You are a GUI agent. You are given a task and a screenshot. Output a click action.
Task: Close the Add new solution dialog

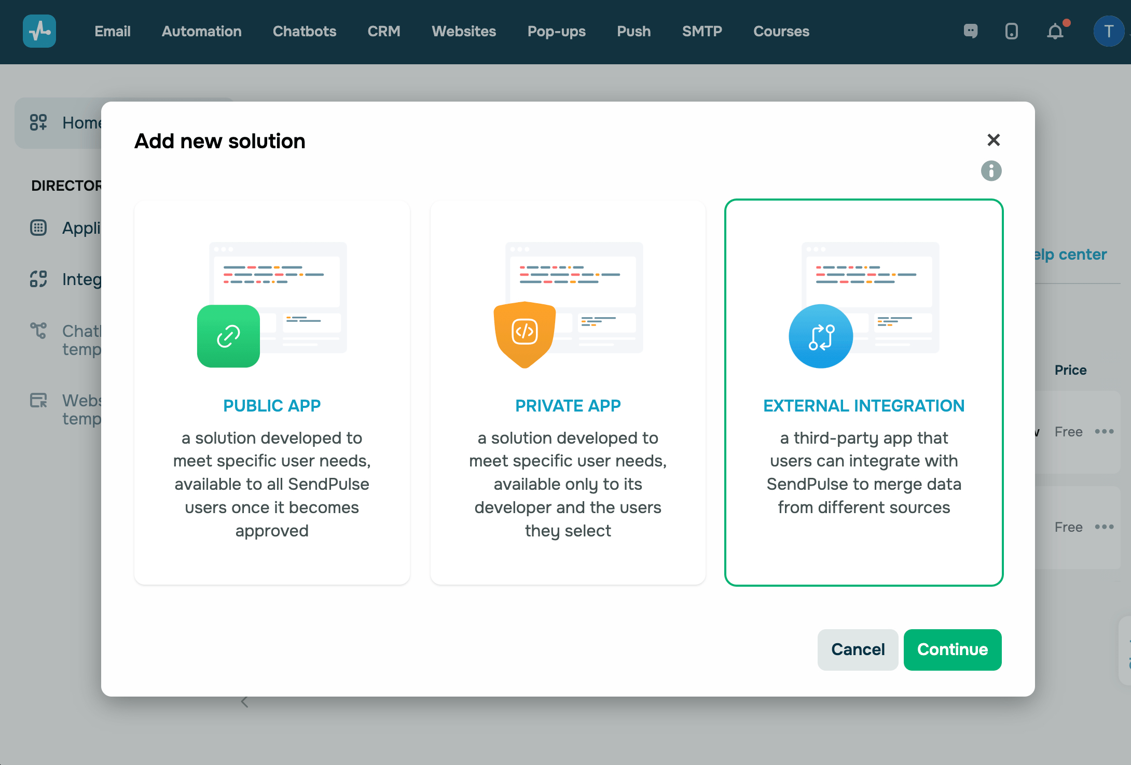[993, 140]
